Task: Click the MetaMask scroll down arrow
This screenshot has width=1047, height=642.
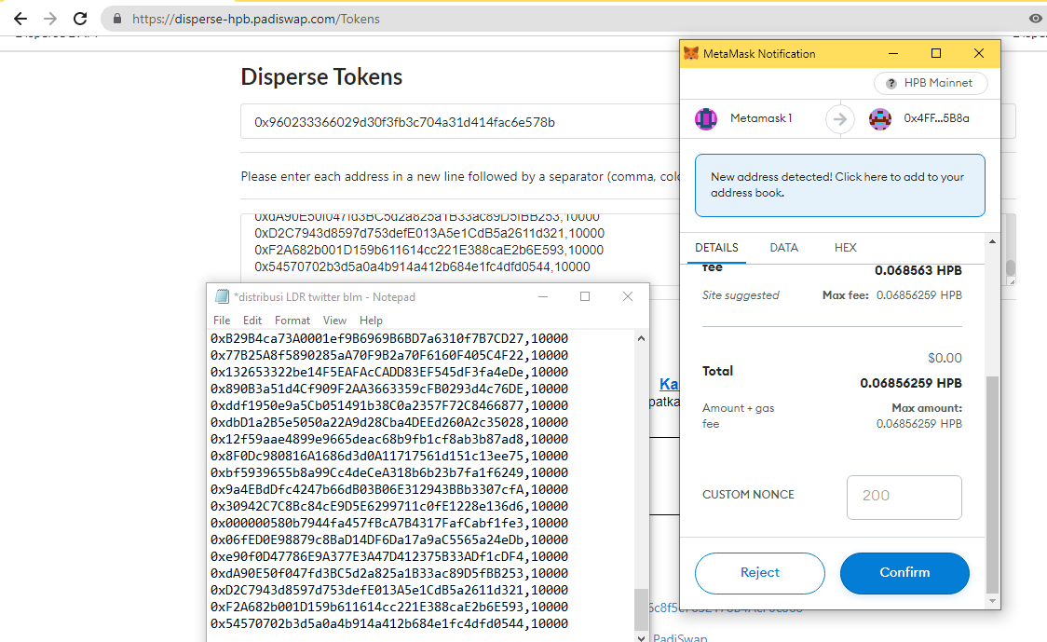Action: (x=992, y=601)
